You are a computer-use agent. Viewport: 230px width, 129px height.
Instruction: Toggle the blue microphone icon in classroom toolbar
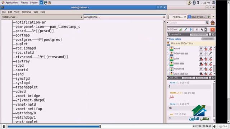pos(191,29)
